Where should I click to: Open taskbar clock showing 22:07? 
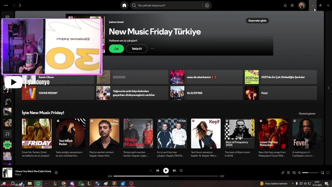pyautogui.click(x=317, y=184)
